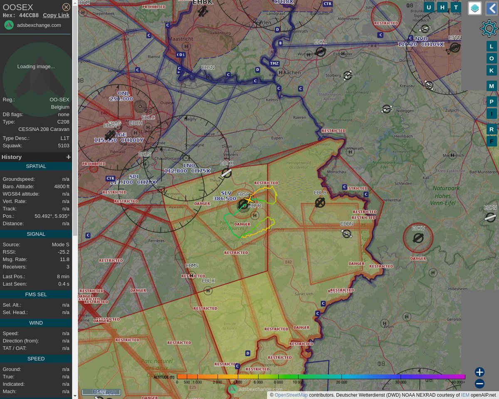
Task: Click the EDKA airfield symbol
Action: point(321,52)
